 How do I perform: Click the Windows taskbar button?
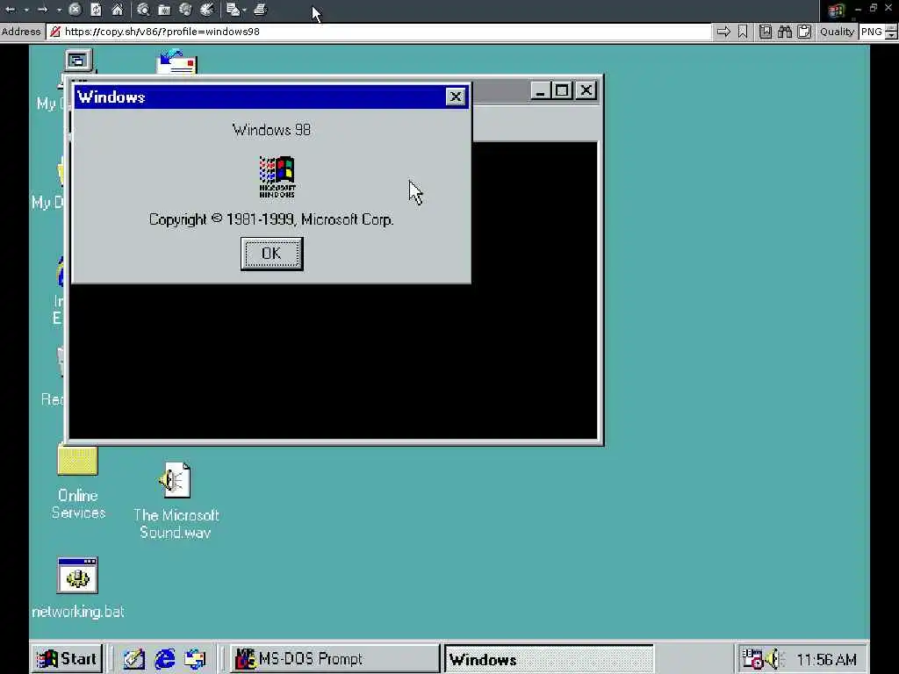tap(550, 659)
